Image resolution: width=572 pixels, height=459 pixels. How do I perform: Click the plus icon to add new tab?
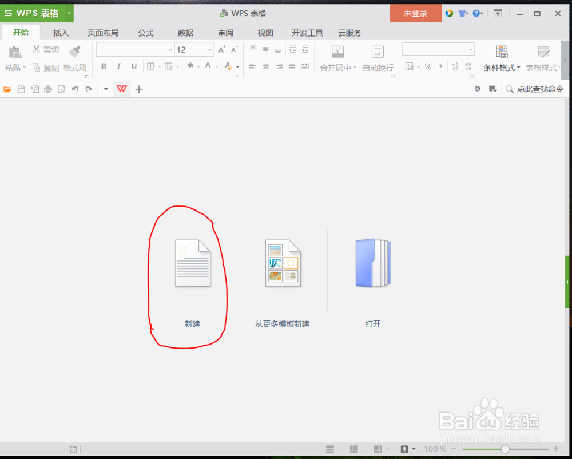point(139,89)
